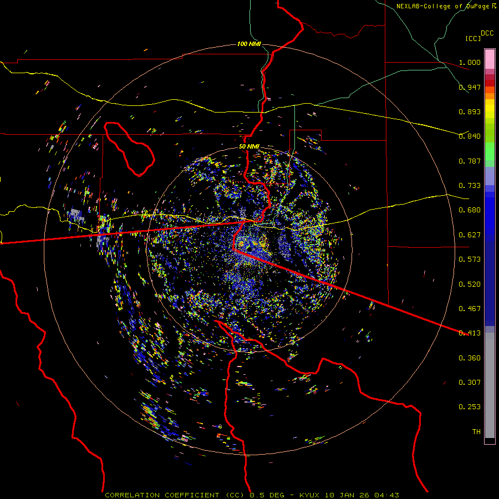Click the 0.307 scale value
Screen dimensions: 499x499
470,383
